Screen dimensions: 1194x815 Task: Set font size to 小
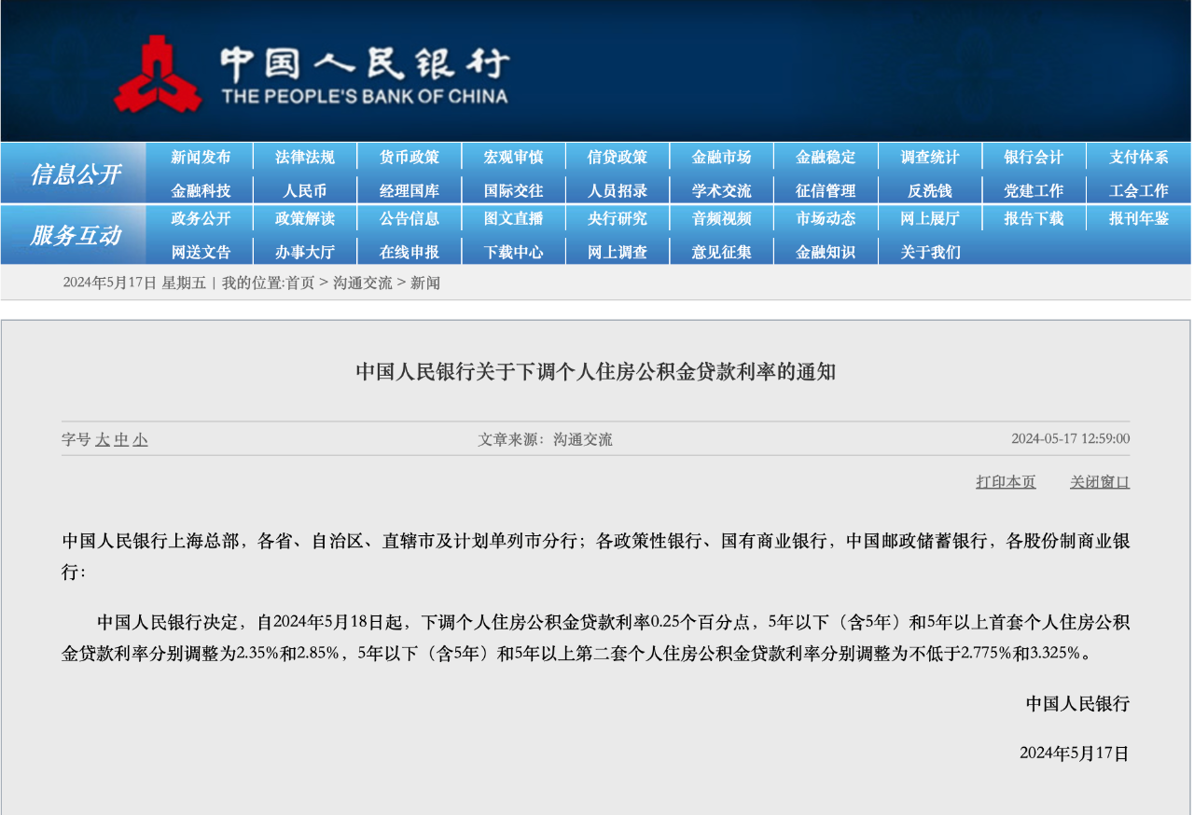point(140,439)
